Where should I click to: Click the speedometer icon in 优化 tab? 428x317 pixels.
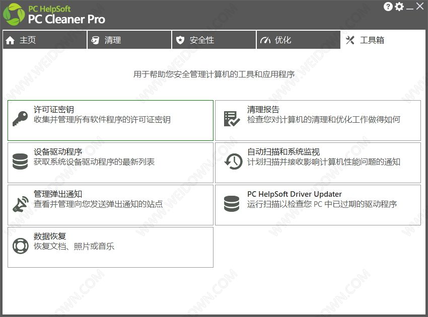click(265, 40)
